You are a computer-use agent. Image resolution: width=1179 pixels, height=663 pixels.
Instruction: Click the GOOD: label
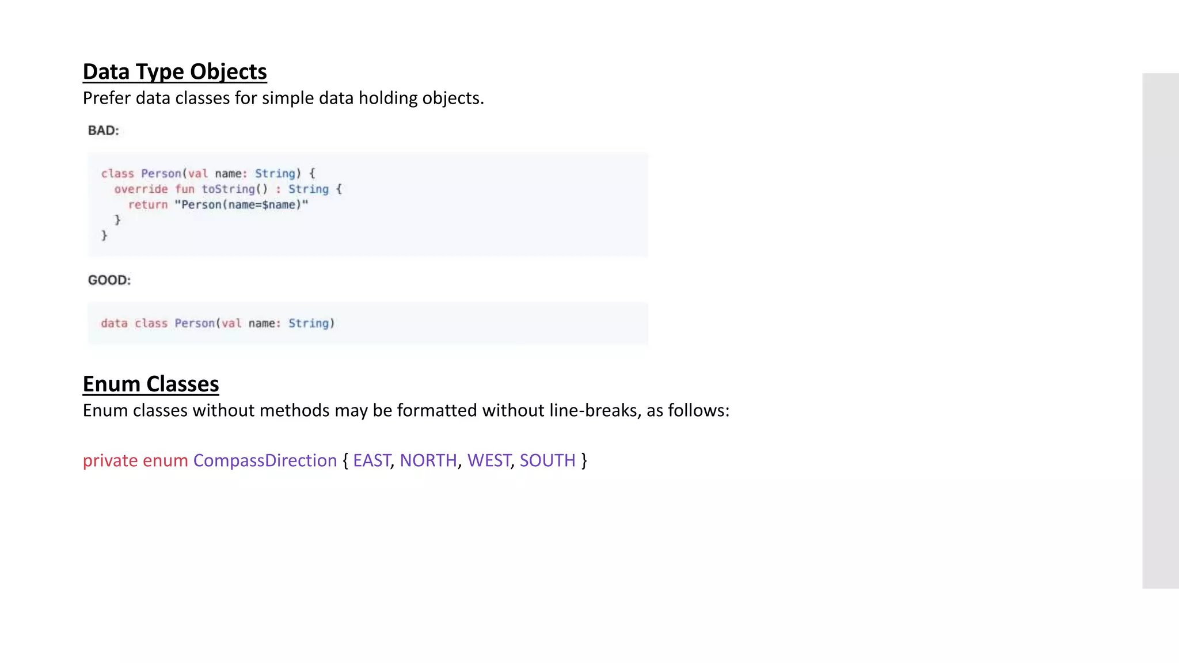tap(109, 280)
